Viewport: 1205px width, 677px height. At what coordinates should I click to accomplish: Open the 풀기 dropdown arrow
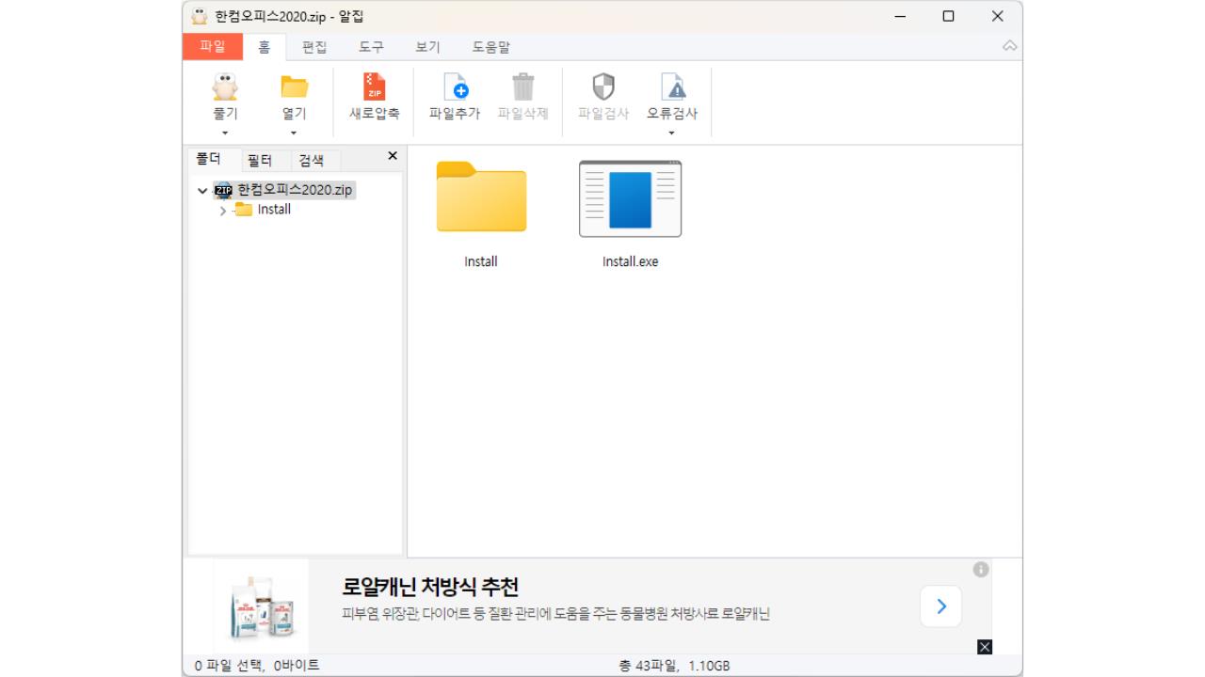point(223,133)
